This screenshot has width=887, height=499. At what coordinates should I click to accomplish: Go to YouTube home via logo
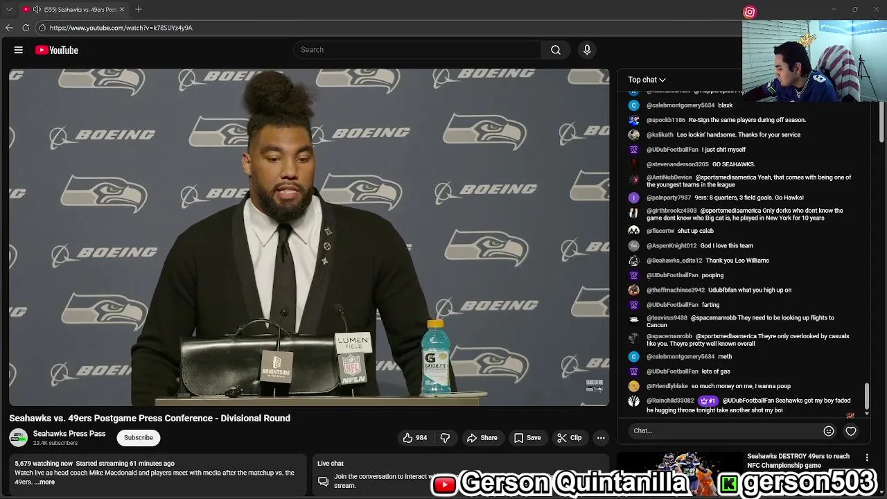(57, 50)
